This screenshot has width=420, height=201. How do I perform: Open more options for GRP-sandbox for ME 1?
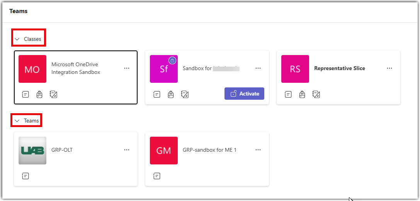click(258, 150)
